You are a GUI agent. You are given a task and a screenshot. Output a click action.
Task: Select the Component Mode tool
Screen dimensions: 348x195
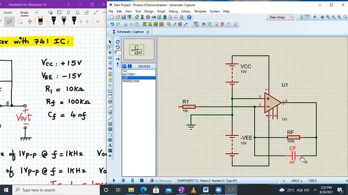[x=110, y=47]
